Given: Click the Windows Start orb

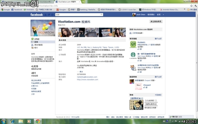Looking at the screenshot, I should (3, 121).
